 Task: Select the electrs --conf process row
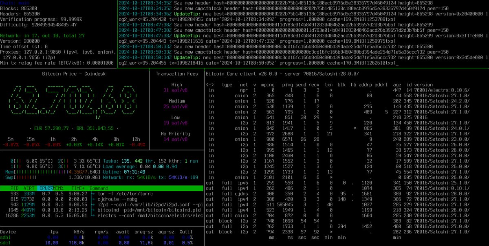point(102,215)
